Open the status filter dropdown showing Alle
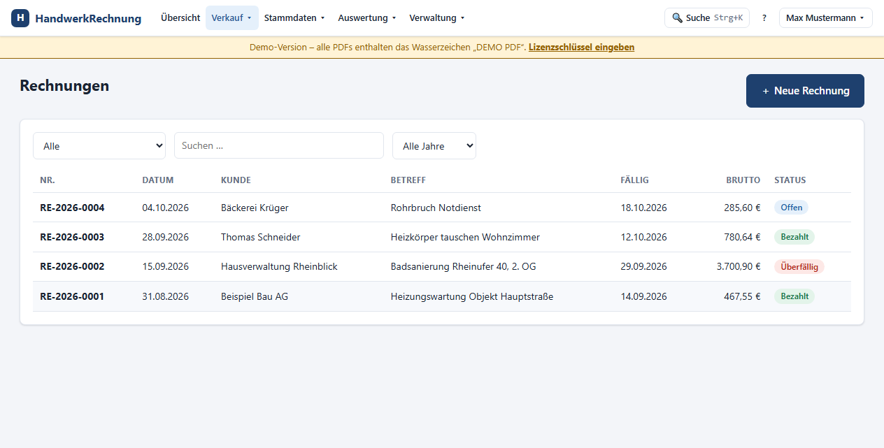The width and height of the screenshot is (884, 448). 99,146
